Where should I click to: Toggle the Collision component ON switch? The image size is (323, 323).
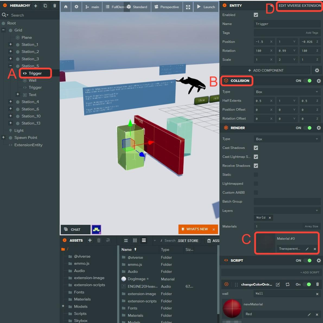[308, 81]
